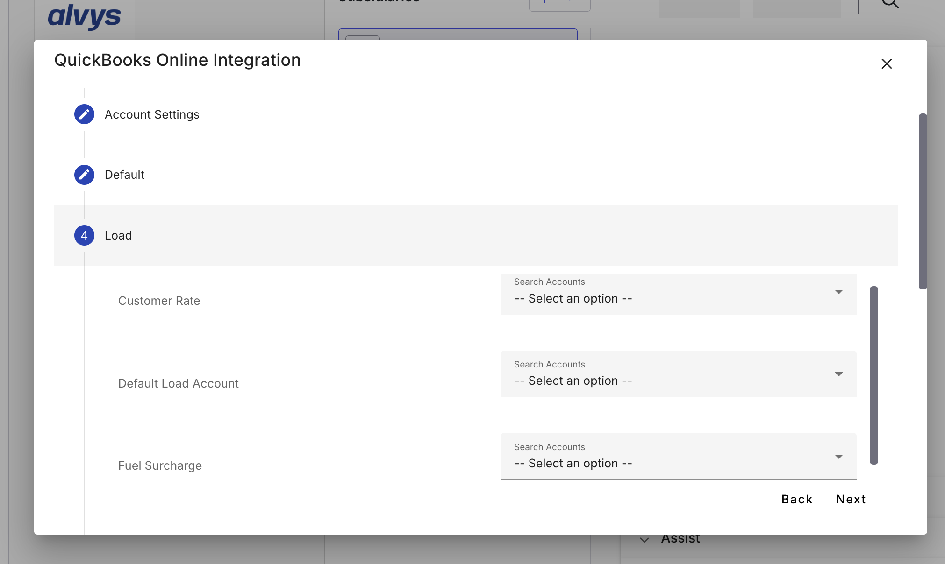Viewport: 945px width, 564px height.
Task: Click the Next button
Action: [851, 499]
